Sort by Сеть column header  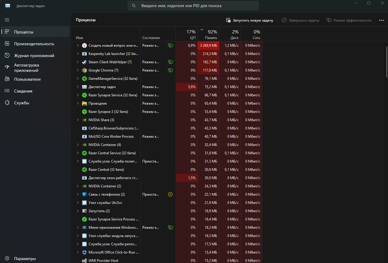click(251, 34)
